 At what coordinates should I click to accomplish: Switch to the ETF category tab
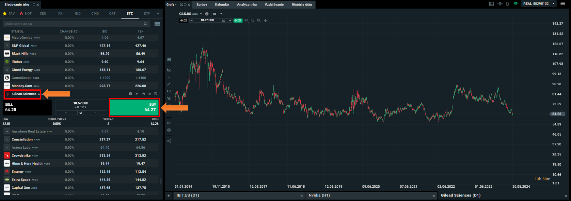147,14
